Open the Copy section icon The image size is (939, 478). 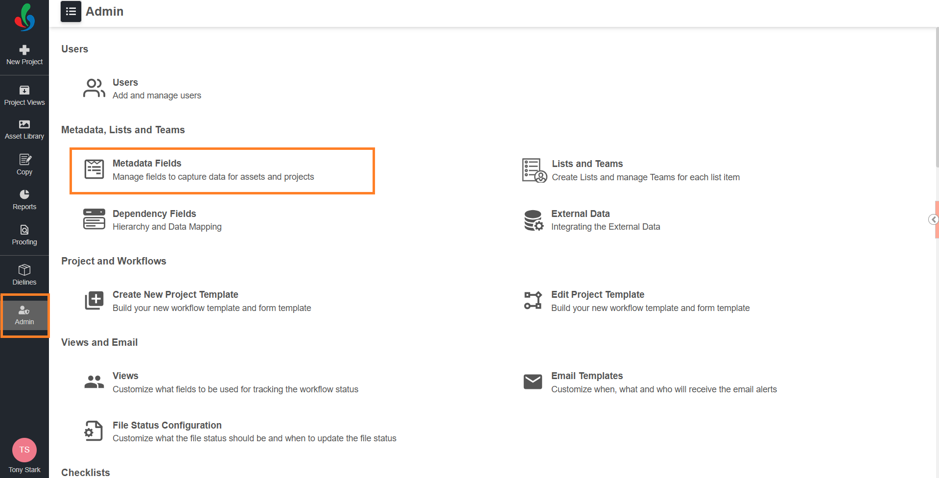[x=24, y=160]
